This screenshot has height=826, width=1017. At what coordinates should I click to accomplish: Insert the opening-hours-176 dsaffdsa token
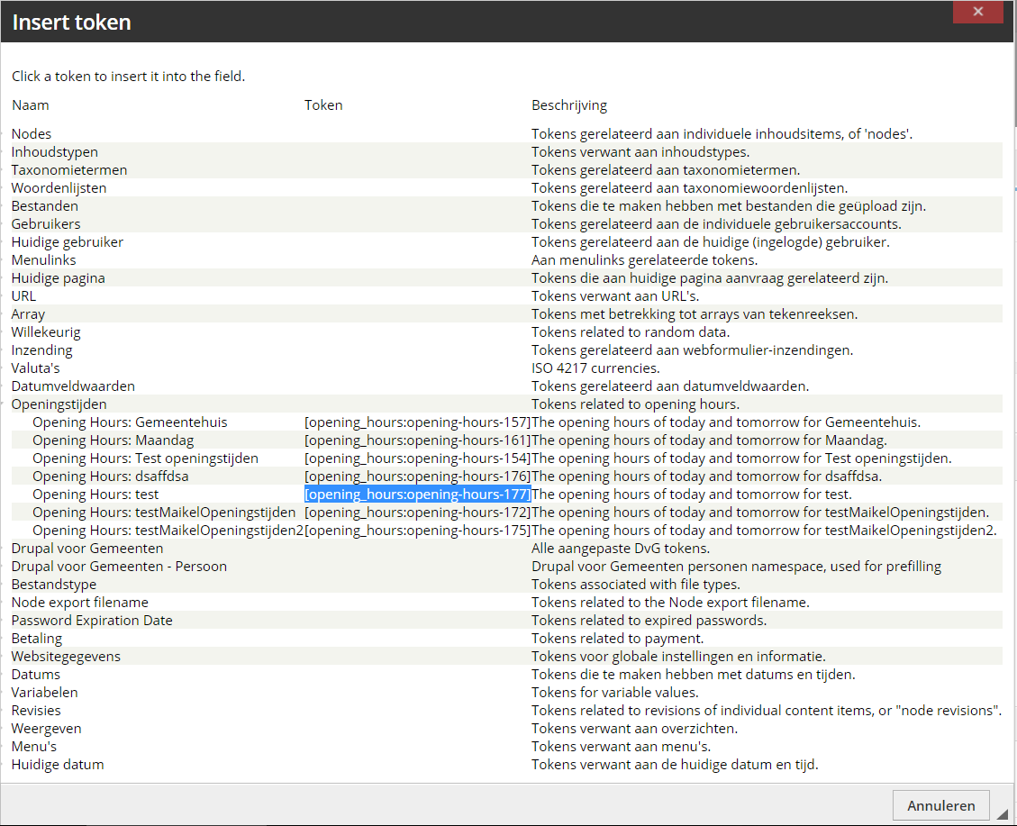pos(417,477)
